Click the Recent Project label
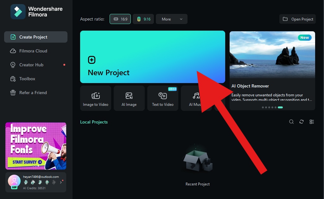Screen dimensions: 324x199 [x=198, y=184]
